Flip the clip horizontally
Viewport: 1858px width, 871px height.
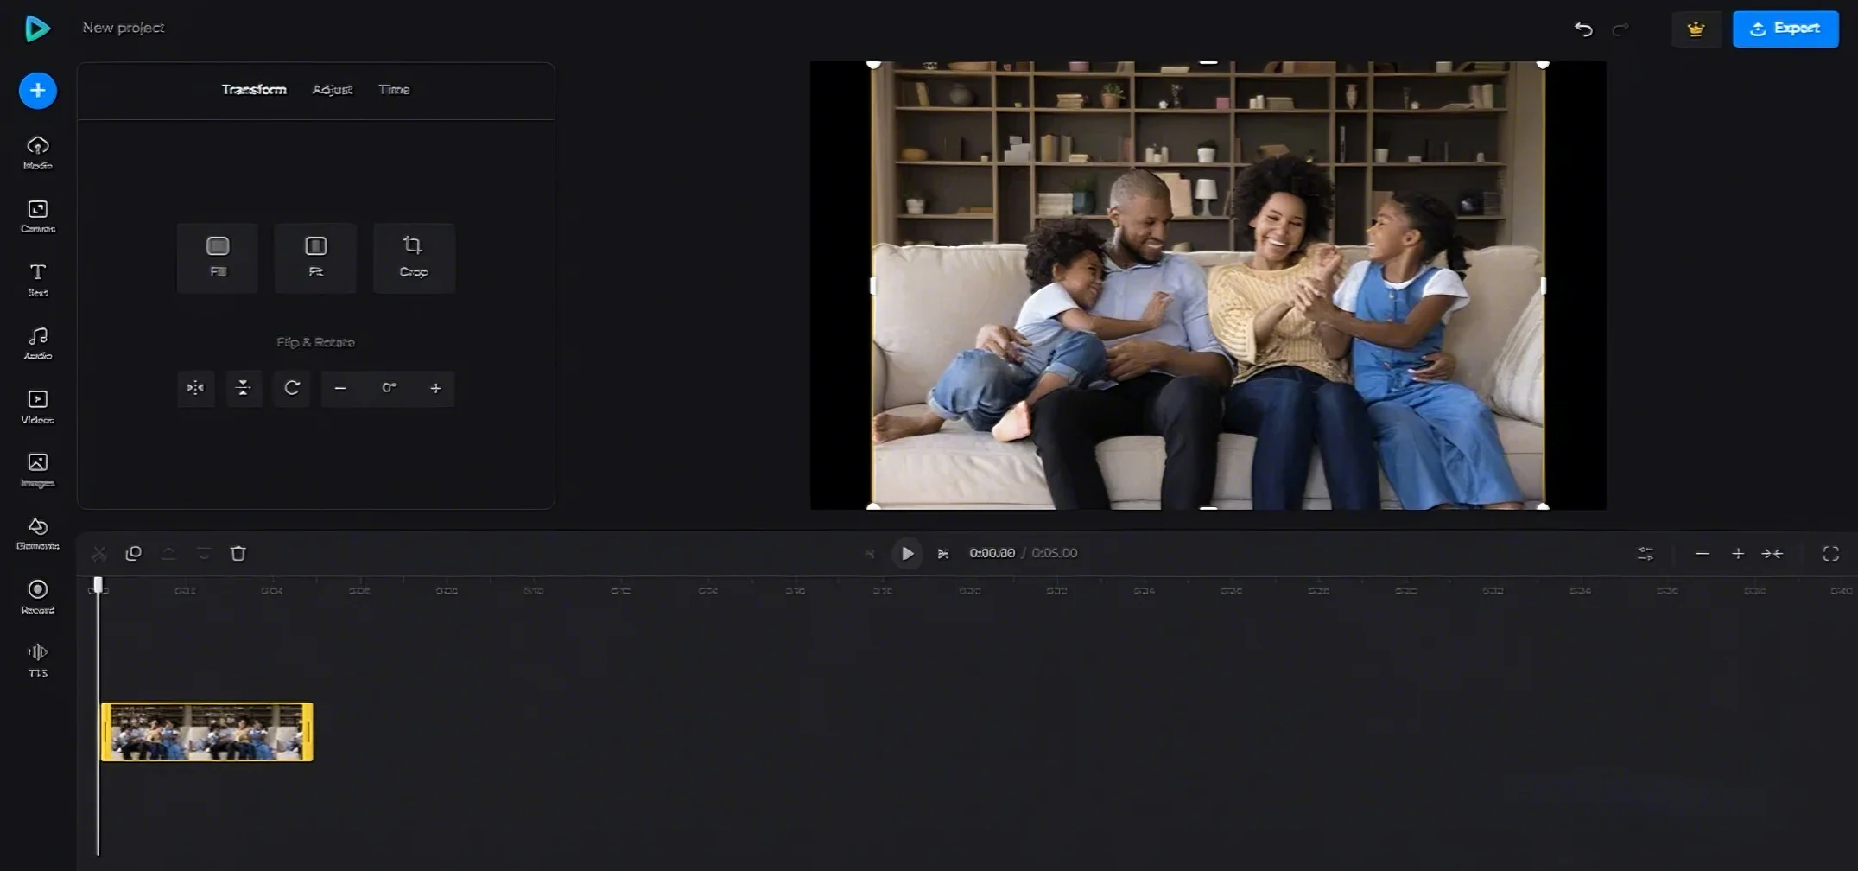[195, 388]
